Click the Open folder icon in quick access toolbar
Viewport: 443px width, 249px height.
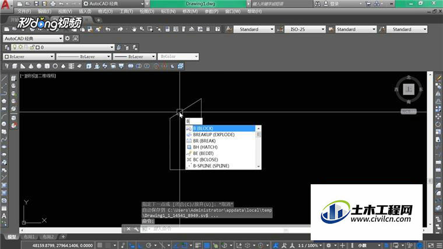pyautogui.click(x=28, y=3)
